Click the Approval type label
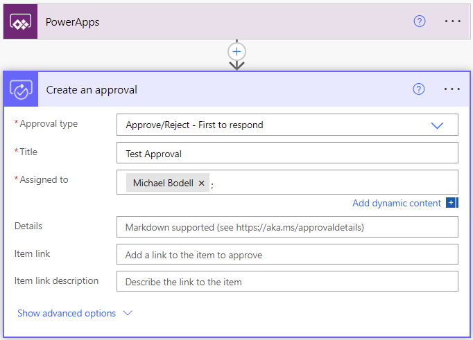 pos(49,124)
